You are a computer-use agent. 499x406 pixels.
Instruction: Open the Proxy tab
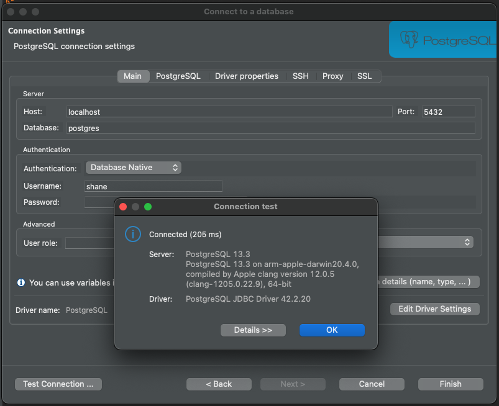pos(333,76)
